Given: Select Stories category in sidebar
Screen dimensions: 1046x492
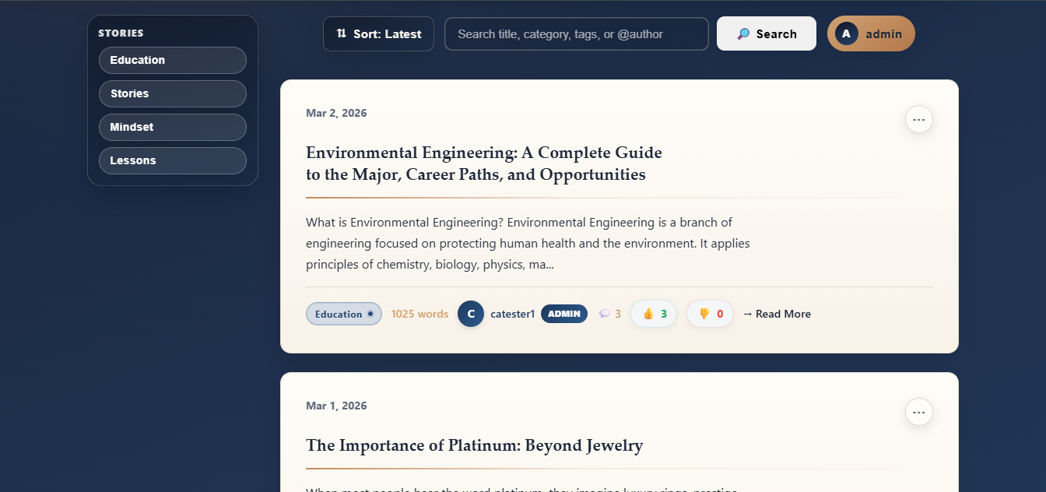Looking at the screenshot, I should [172, 93].
